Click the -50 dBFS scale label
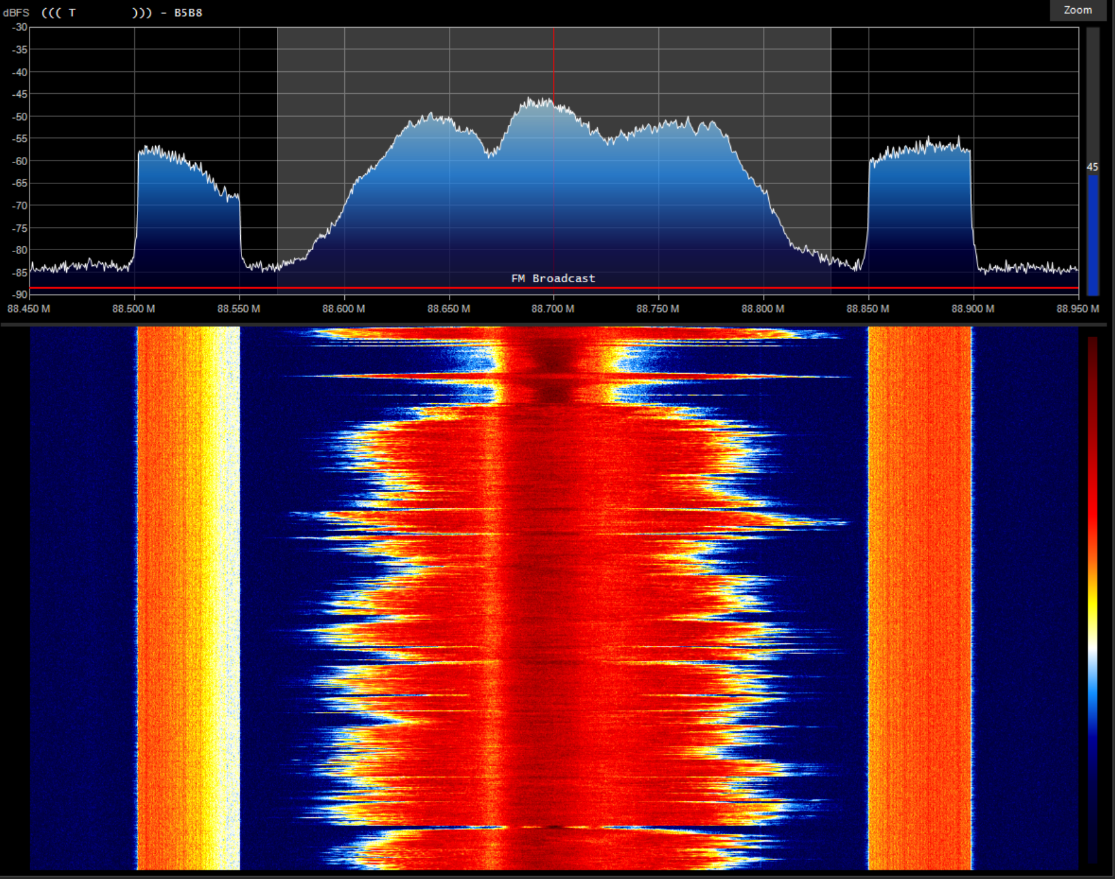This screenshot has width=1115, height=879. pyautogui.click(x=20, y=117)
